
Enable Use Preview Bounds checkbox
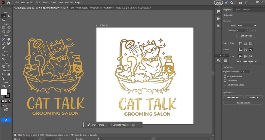[x=225, y=76]
